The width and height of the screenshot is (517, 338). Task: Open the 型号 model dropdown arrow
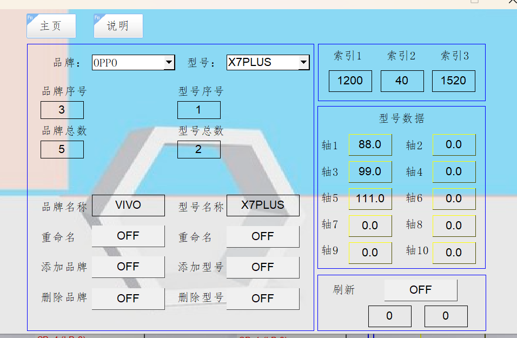[x=304, y=63]
